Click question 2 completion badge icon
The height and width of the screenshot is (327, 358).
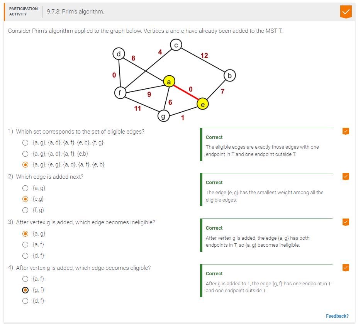[x=346, y=176]
